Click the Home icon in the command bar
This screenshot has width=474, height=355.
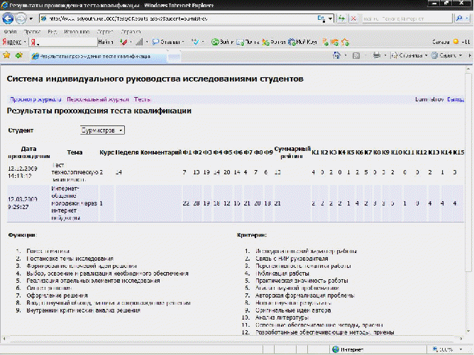click(338, 55)
